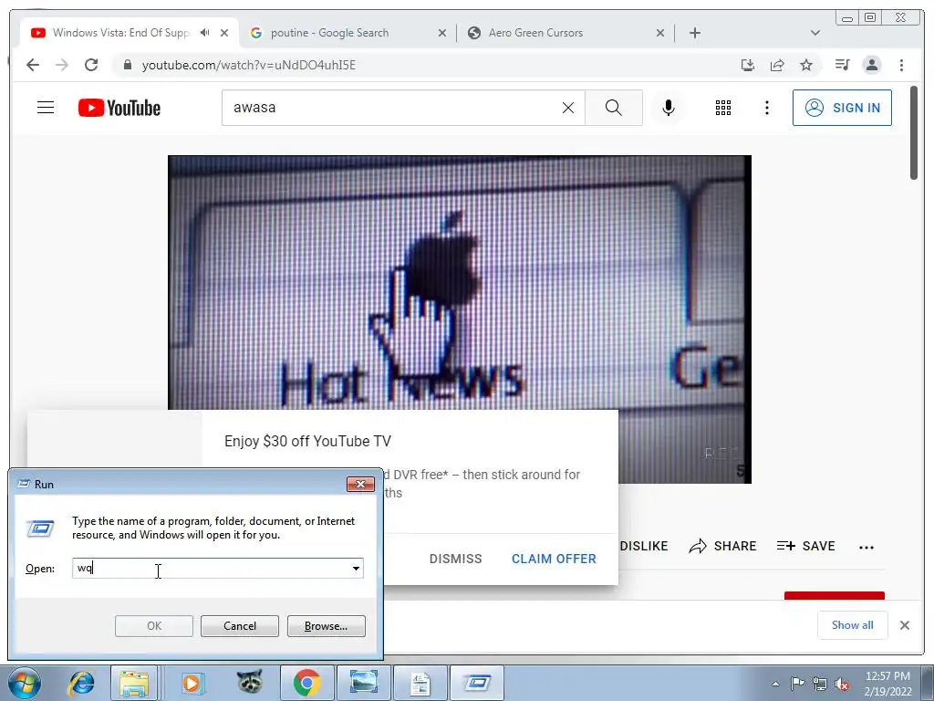Screen dimensions: 934x701
Task: Show hidden tray icons arrow
Action: pyautogui.click(x=775, y=684)
